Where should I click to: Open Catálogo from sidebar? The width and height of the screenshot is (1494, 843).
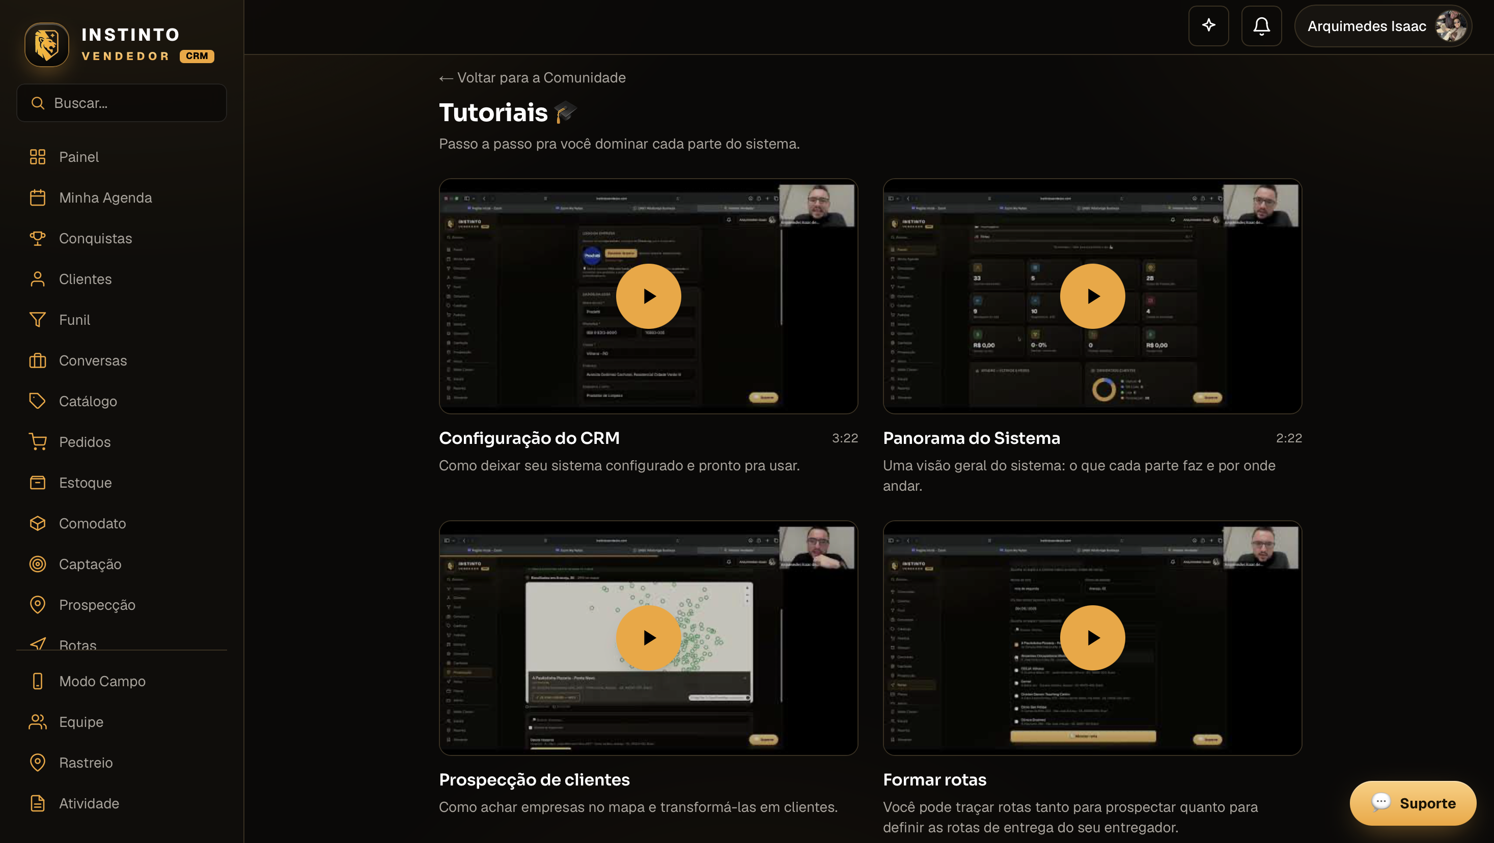click(x=122, y=401)
